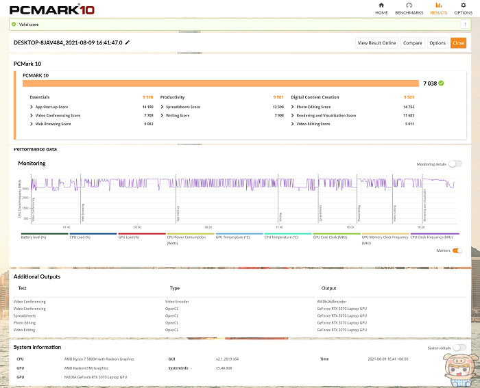Click AMD Ryzen 7 5800H CPU value

[x=99, y=359]
